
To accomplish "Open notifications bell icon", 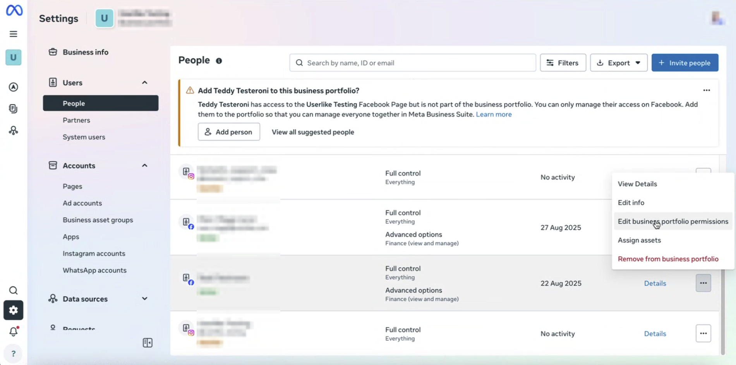I will point(14,331).
